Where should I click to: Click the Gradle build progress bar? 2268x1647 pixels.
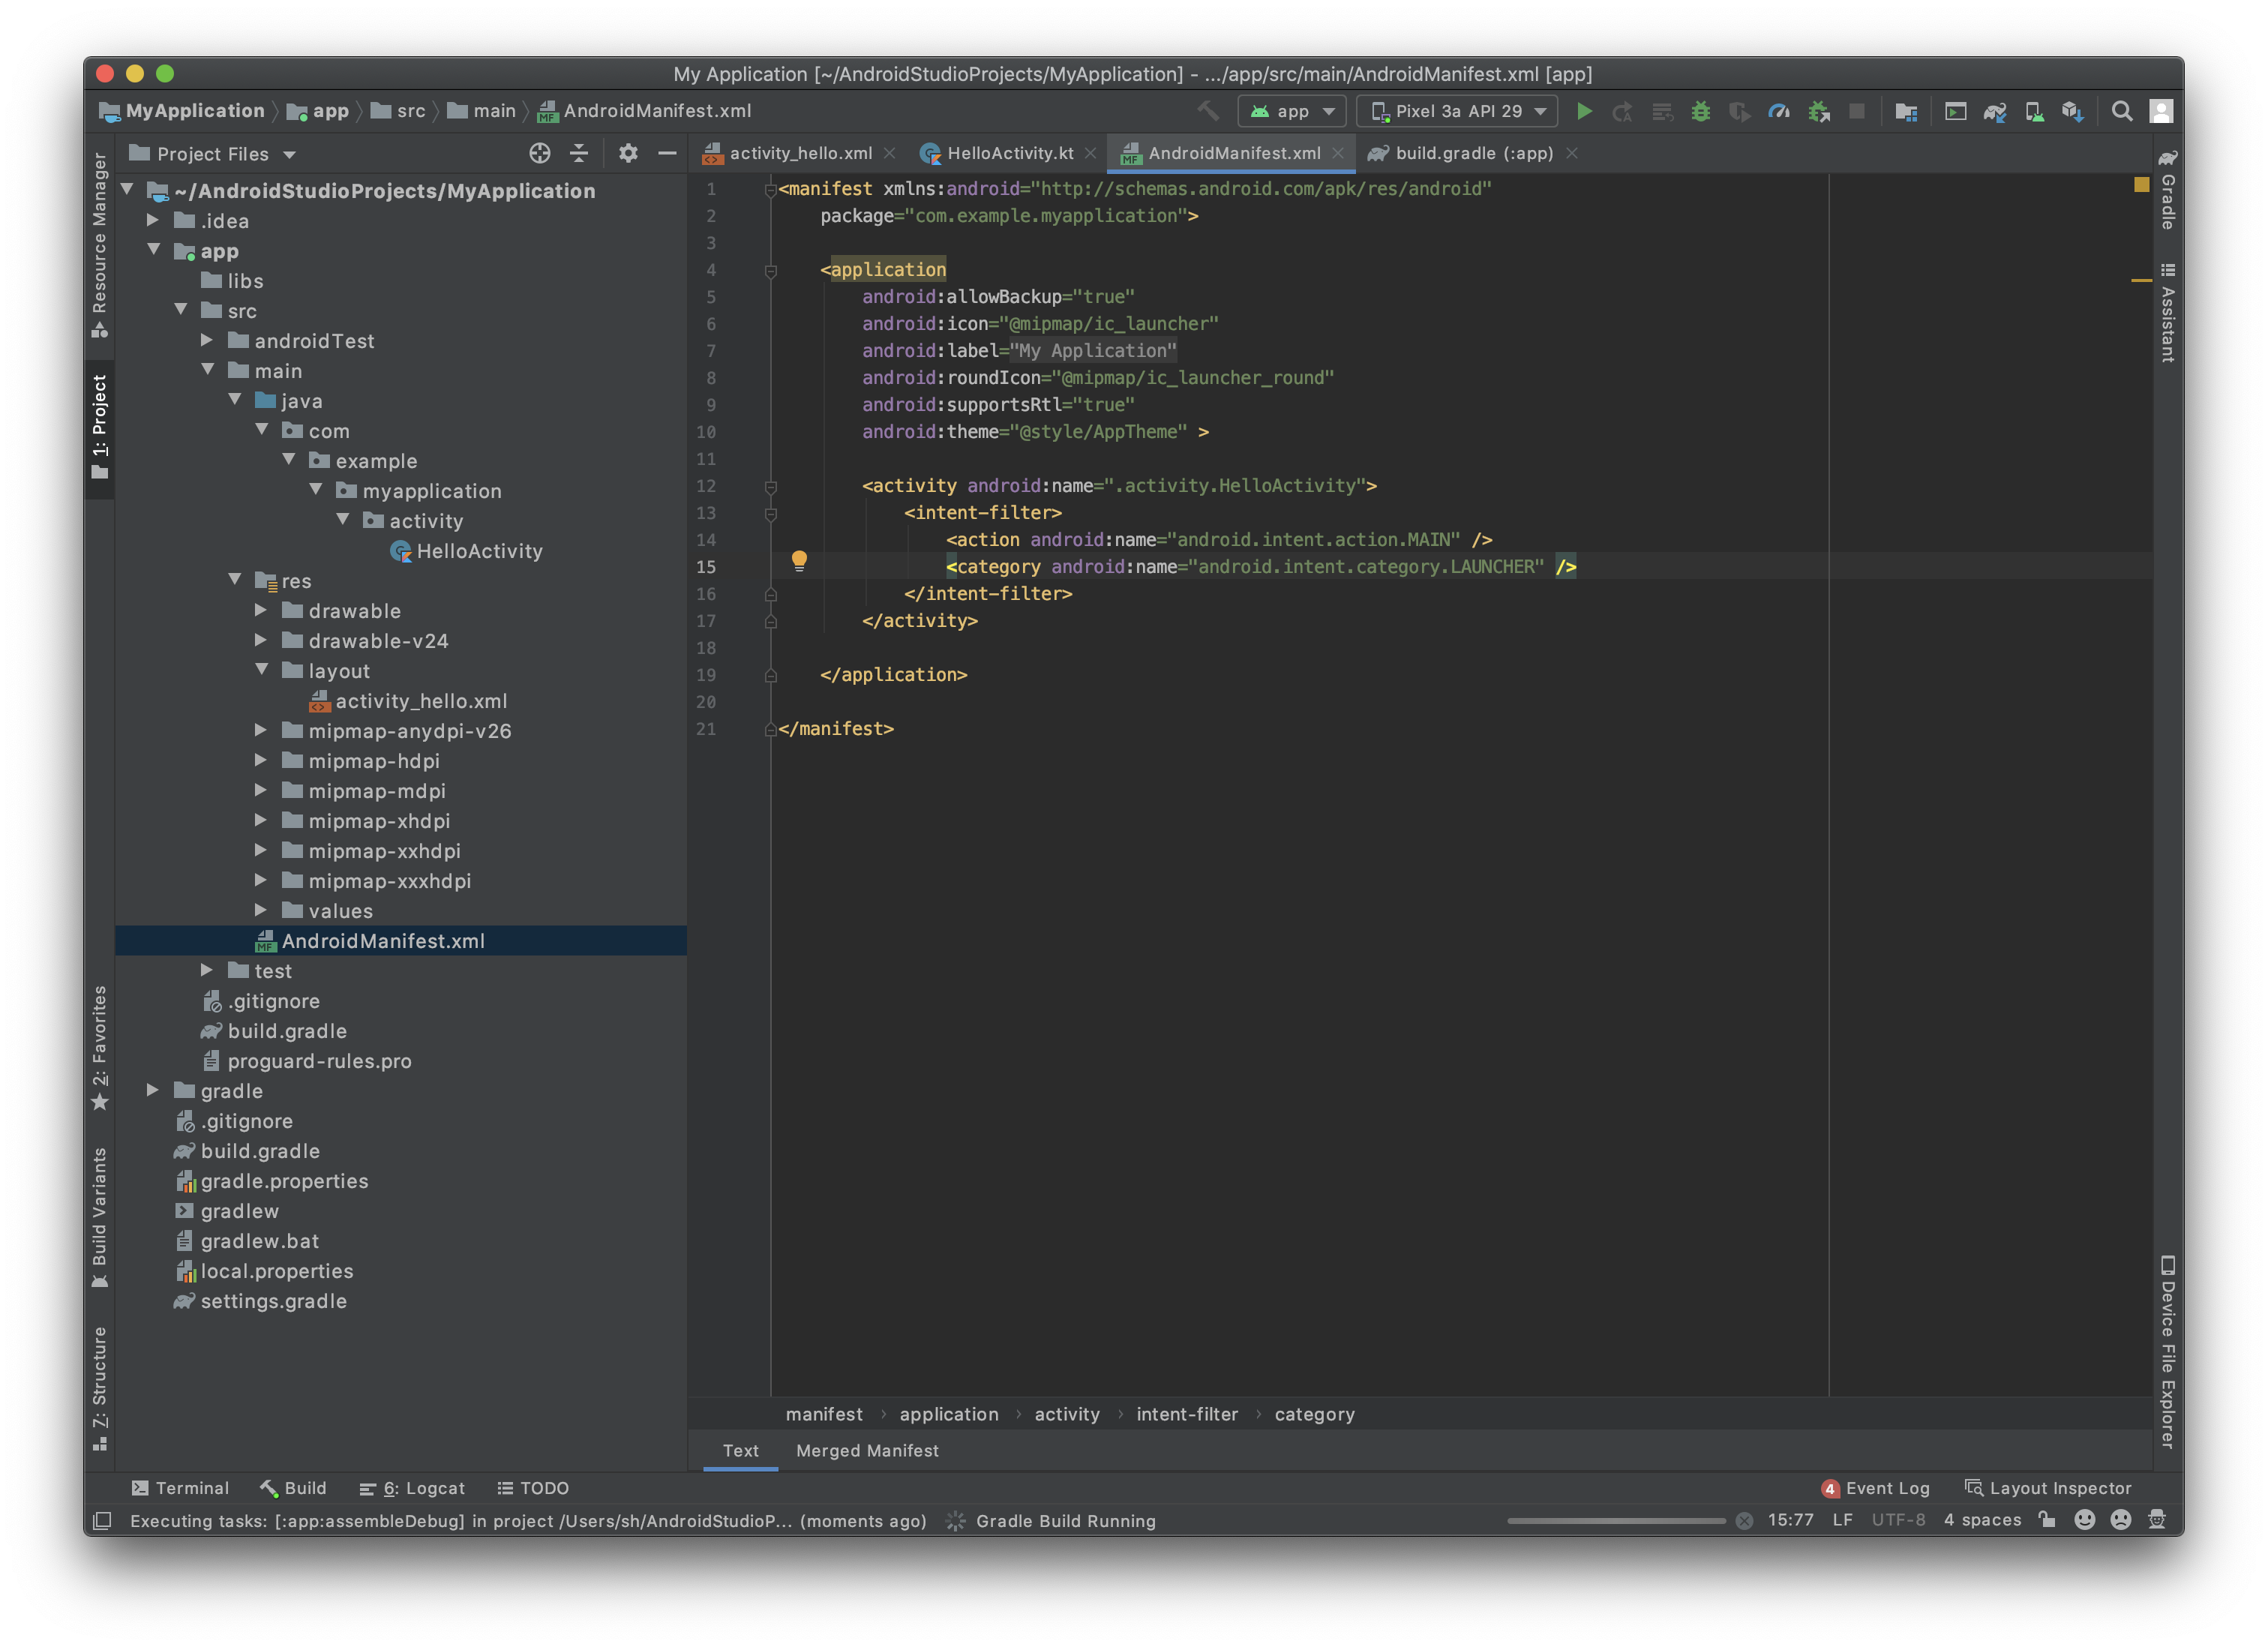coord(1616,1521)
